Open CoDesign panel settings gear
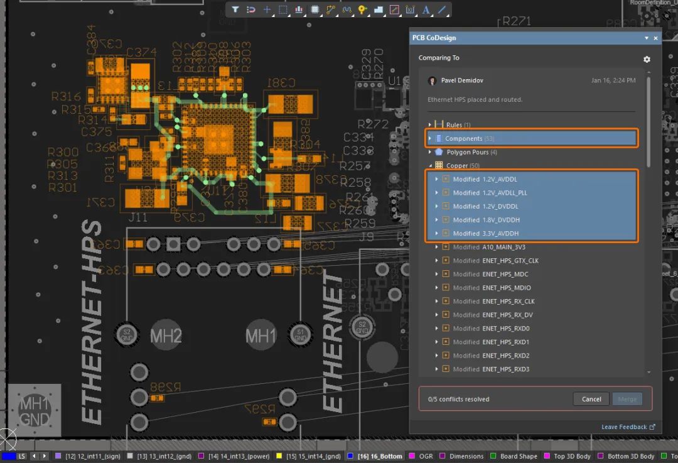The image size is (678, 463). coord(647,59)
